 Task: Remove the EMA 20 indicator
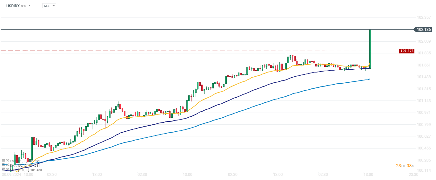point(7,161)
